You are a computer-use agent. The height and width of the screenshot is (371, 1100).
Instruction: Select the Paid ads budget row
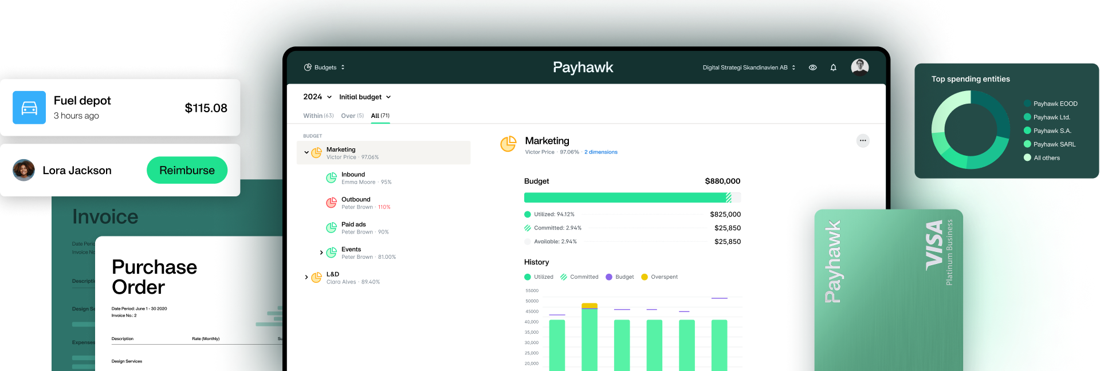click(x=367, y=228)
